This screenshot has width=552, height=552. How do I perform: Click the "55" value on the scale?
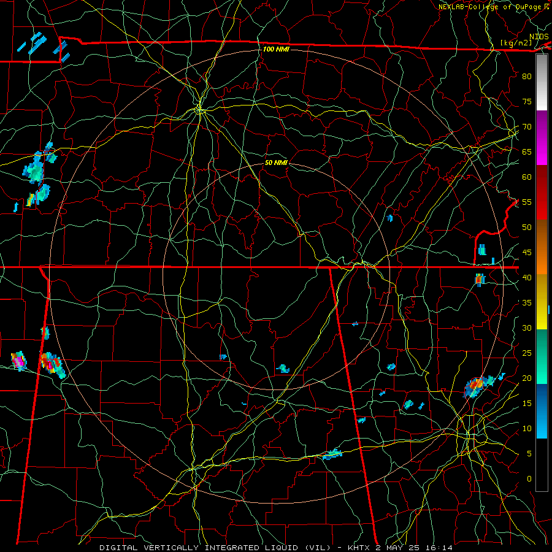[x=527, y=202]
